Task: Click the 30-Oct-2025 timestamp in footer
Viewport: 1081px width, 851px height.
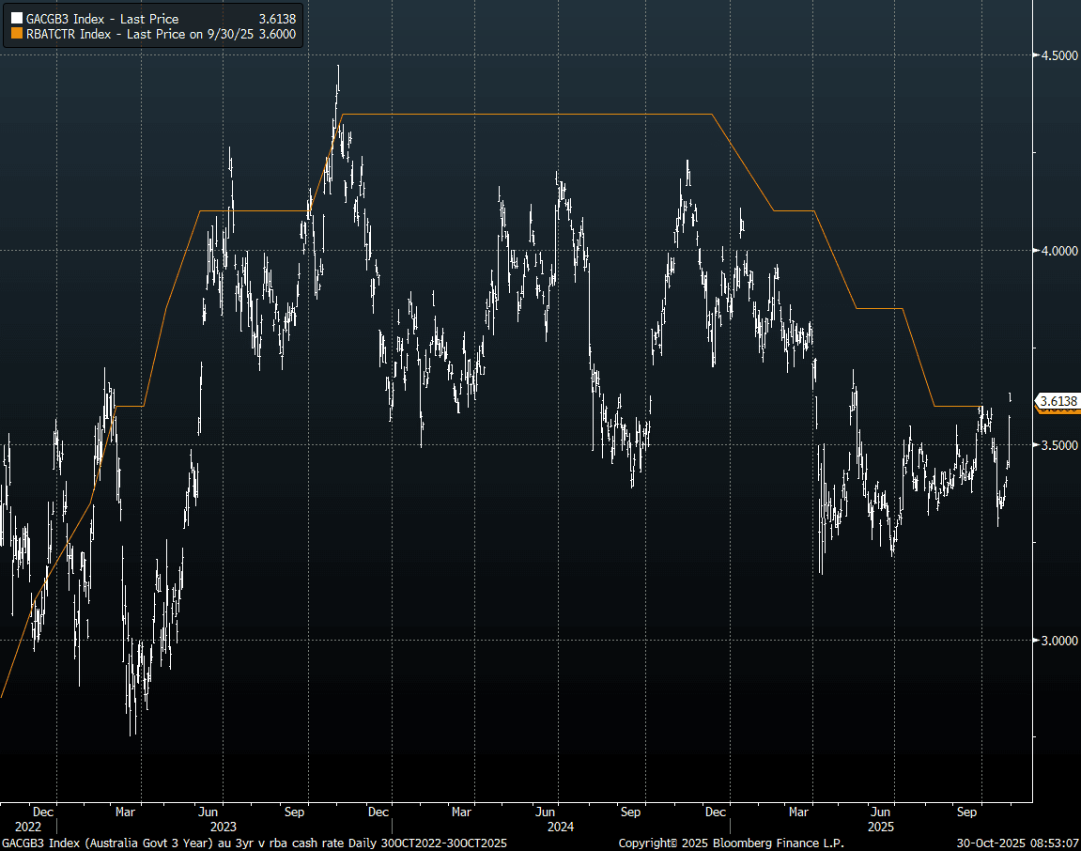Action: pyautogui.click(x=1017, y=843)
